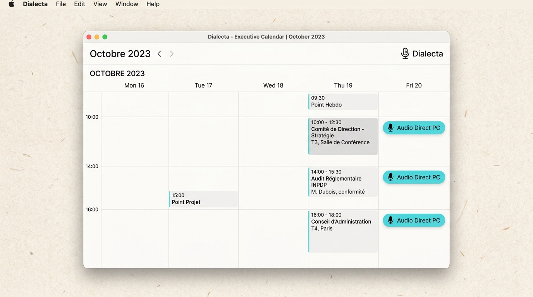Open the Conseil d'Administration event

(x=343, y=232)
